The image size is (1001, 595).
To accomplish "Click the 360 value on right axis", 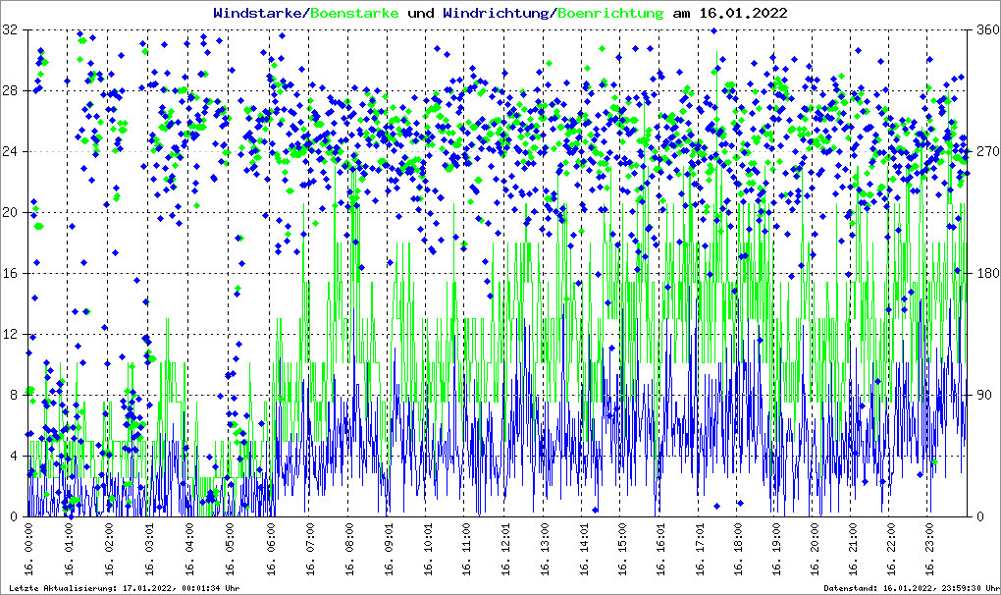I will (983, 30).
